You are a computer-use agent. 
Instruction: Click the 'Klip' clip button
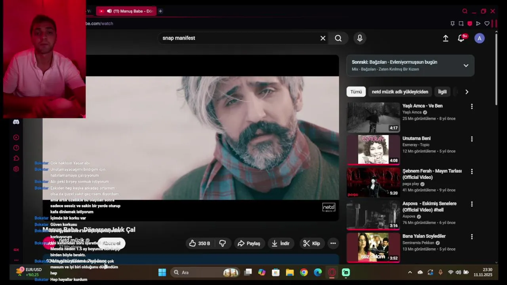[x=312, y=243]
